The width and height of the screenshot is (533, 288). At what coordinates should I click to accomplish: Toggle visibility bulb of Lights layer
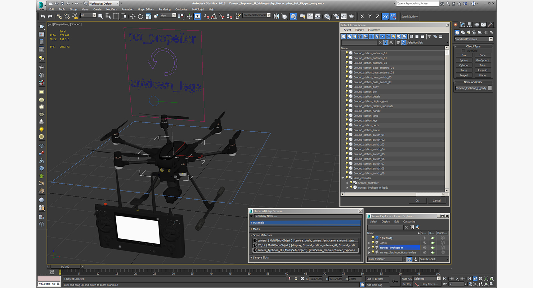(x=373, y=243)
